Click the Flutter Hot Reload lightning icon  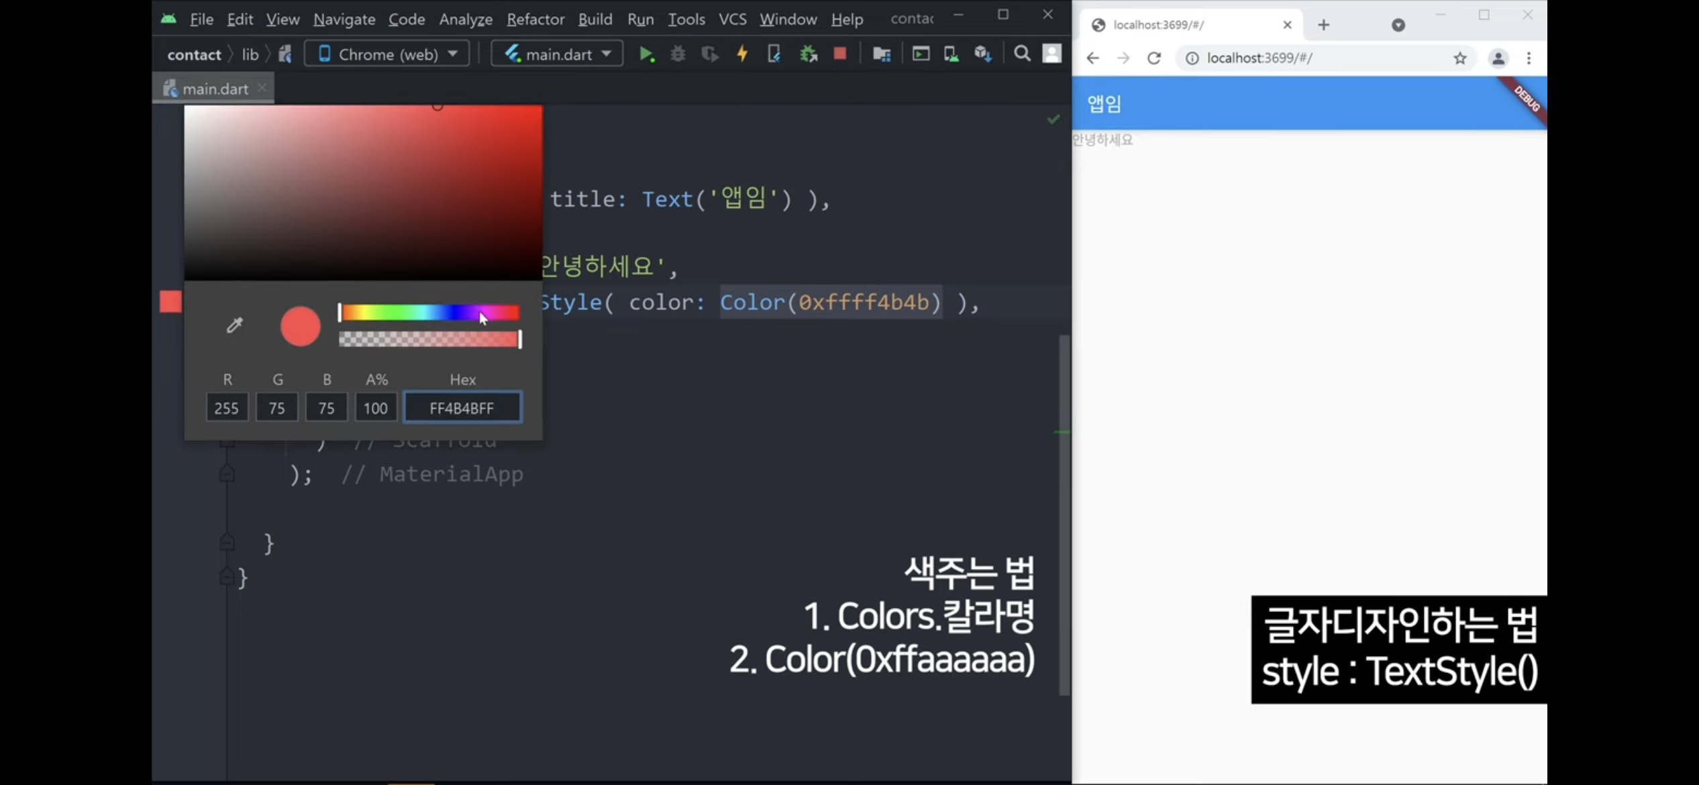742,54
